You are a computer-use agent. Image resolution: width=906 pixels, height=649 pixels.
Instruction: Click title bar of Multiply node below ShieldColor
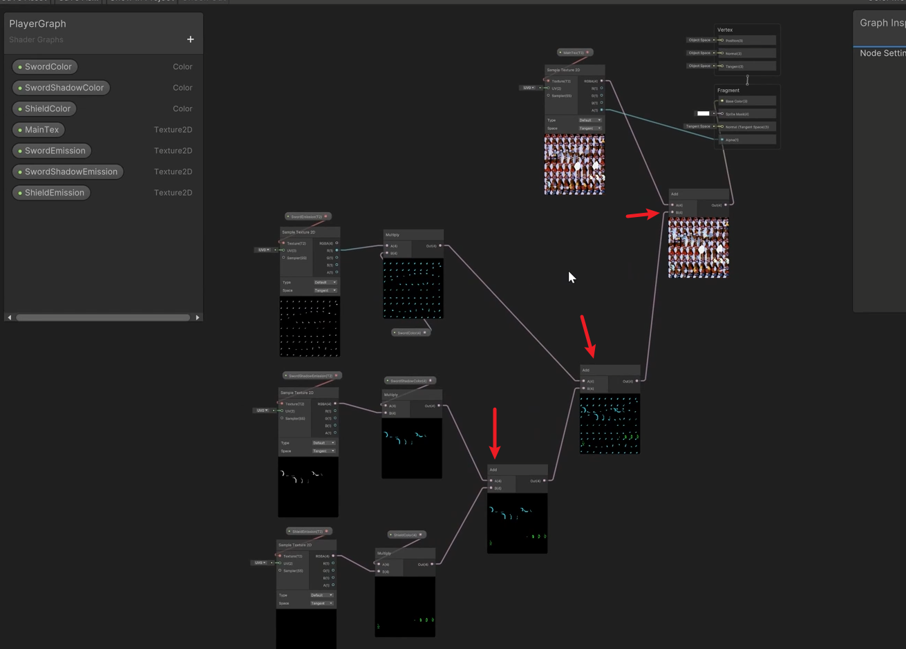[x=406, y=553]
